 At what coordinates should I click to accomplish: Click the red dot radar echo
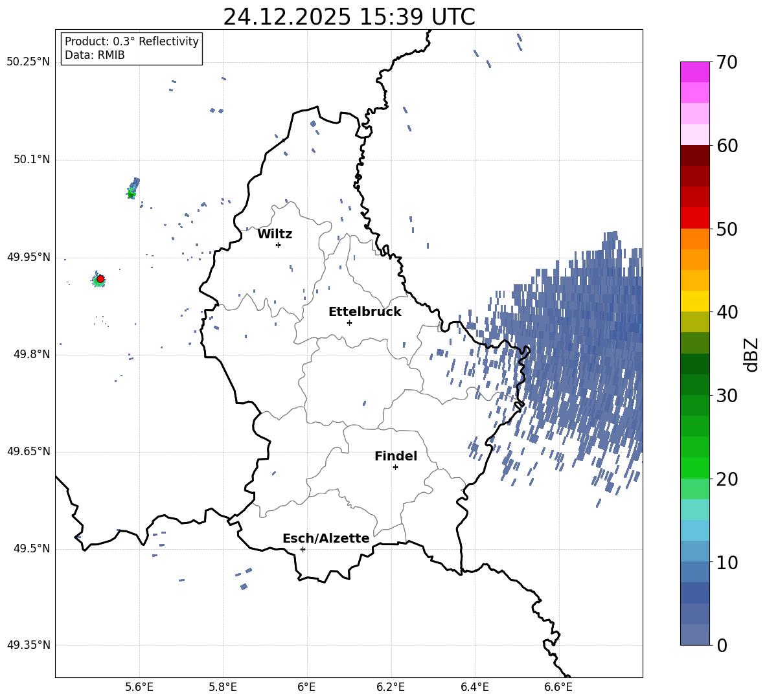click(x=100, y=279)
